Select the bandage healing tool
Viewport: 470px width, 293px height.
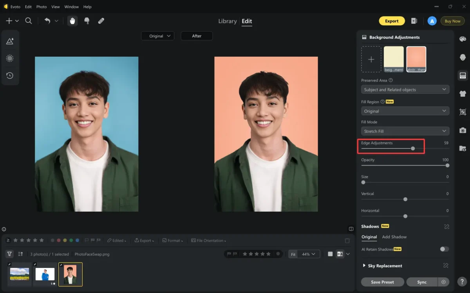(x=101, y=21)
